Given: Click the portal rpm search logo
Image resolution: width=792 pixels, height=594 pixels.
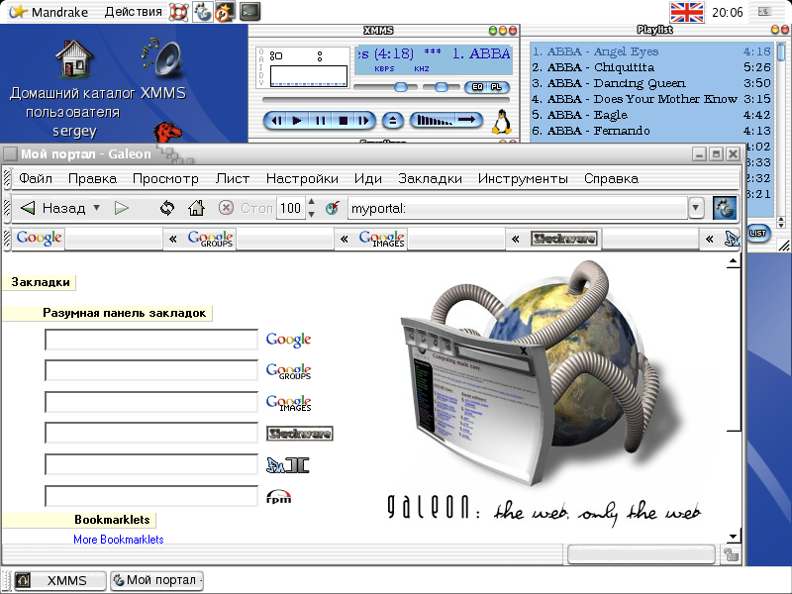Looking at the screenshot, I should click(x=278, y=497).
